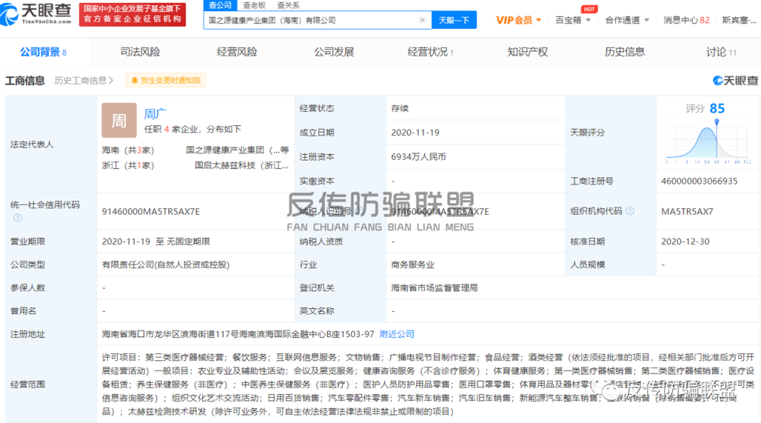Switch to the 公司发展 tab
Screen dimensions: 761x423
click(x=334, y=52)
